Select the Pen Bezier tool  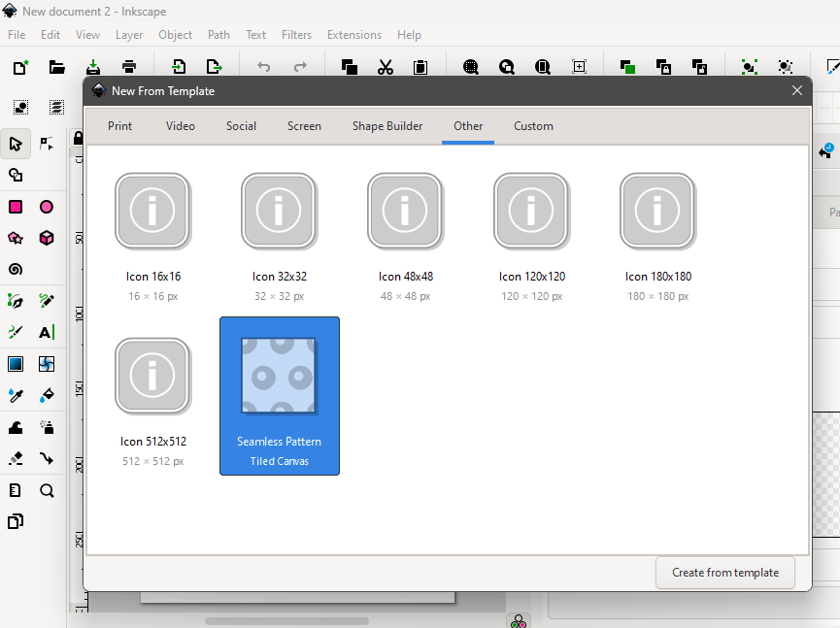tap(16, 301)
